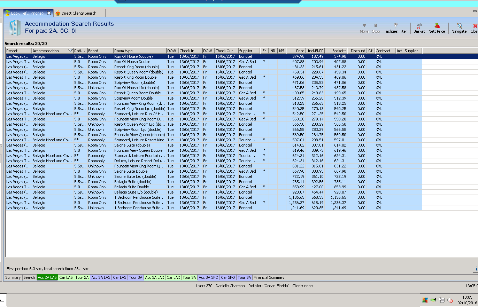Image resolution: width=478 pixels, height=307 pixels.
Task: Close the Book. ref. <none> tab
Action: point(49,13)
